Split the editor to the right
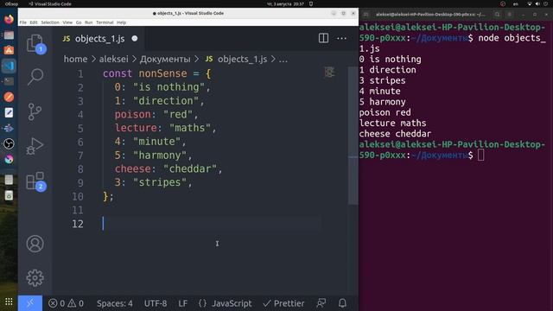The width and height of the screenshot is (553, 311). [323, 38]
